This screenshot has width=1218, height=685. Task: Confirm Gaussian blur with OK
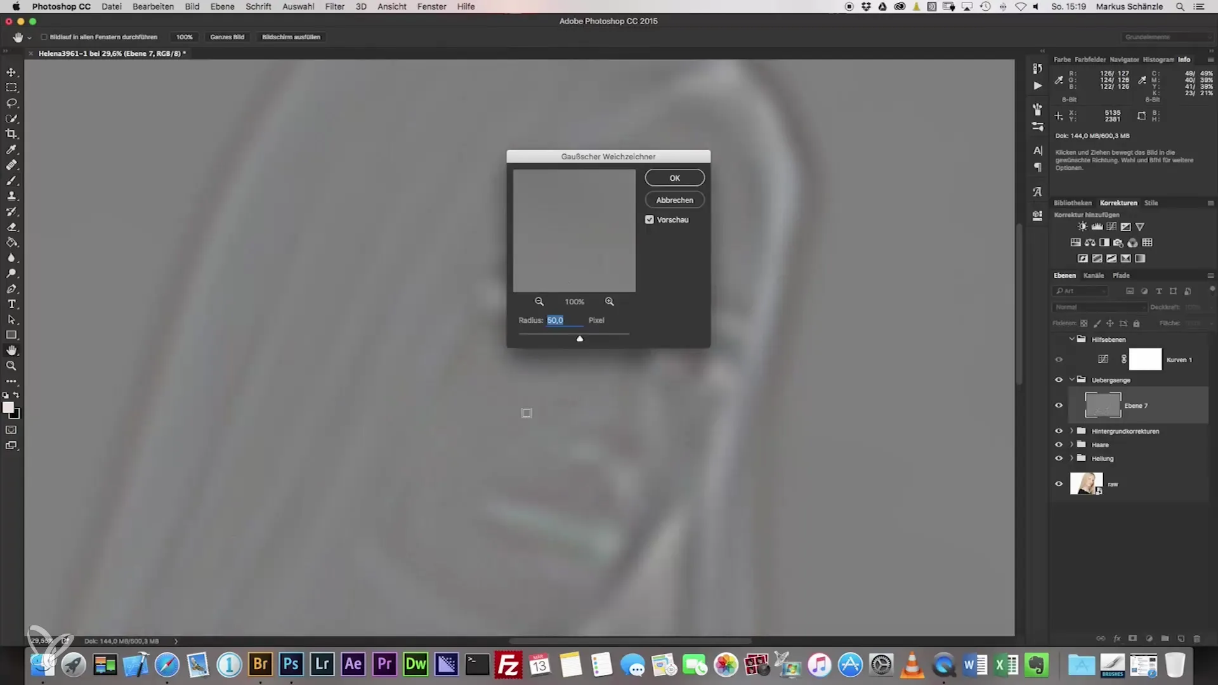pos(674,178)
